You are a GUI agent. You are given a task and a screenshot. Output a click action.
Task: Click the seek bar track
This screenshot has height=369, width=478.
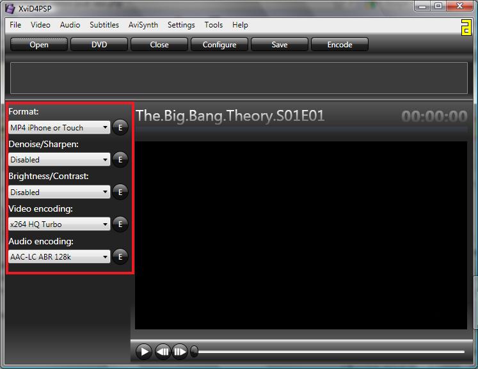coord(331,352)
